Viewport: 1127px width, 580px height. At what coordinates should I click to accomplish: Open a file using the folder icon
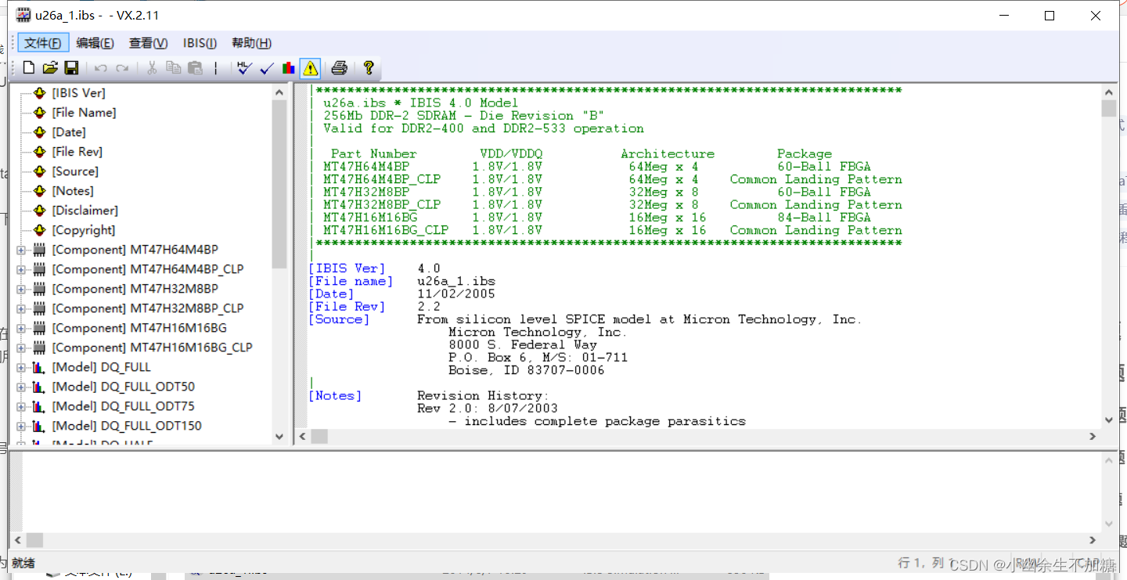[50, 68]
